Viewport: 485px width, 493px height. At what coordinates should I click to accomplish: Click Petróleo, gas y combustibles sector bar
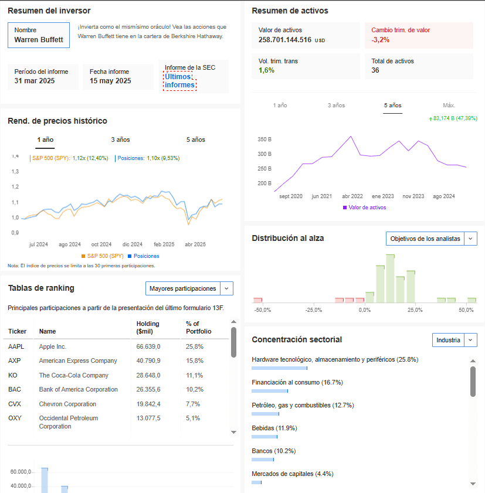click(x=265, y=414)
